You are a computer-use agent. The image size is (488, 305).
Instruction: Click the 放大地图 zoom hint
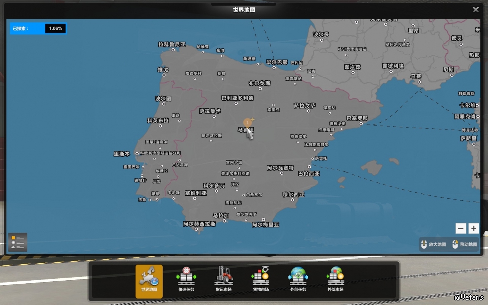click(x=434, y=244)
